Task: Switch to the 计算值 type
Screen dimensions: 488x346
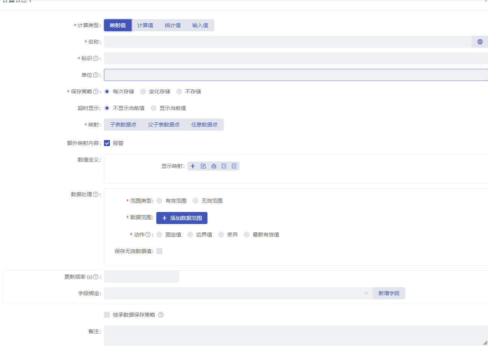Action: [145, 25]
